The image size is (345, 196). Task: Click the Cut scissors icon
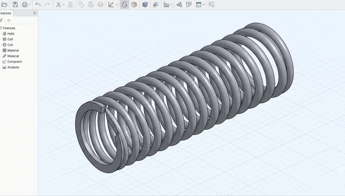pyautogui.click(x=58, y=5)
